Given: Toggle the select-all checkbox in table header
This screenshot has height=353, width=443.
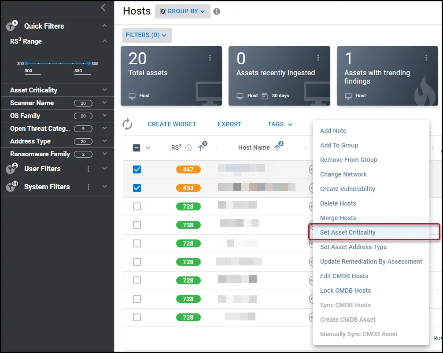Looking at the screenshot, I should click(x=137, y=148).
